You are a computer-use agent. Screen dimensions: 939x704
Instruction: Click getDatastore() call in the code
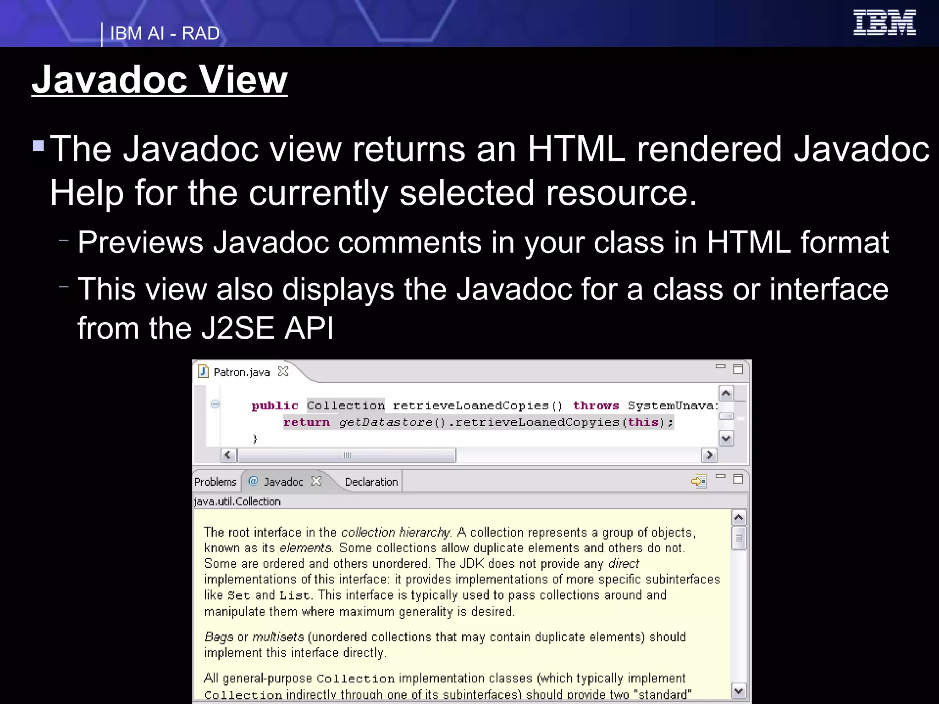[392, 422]
